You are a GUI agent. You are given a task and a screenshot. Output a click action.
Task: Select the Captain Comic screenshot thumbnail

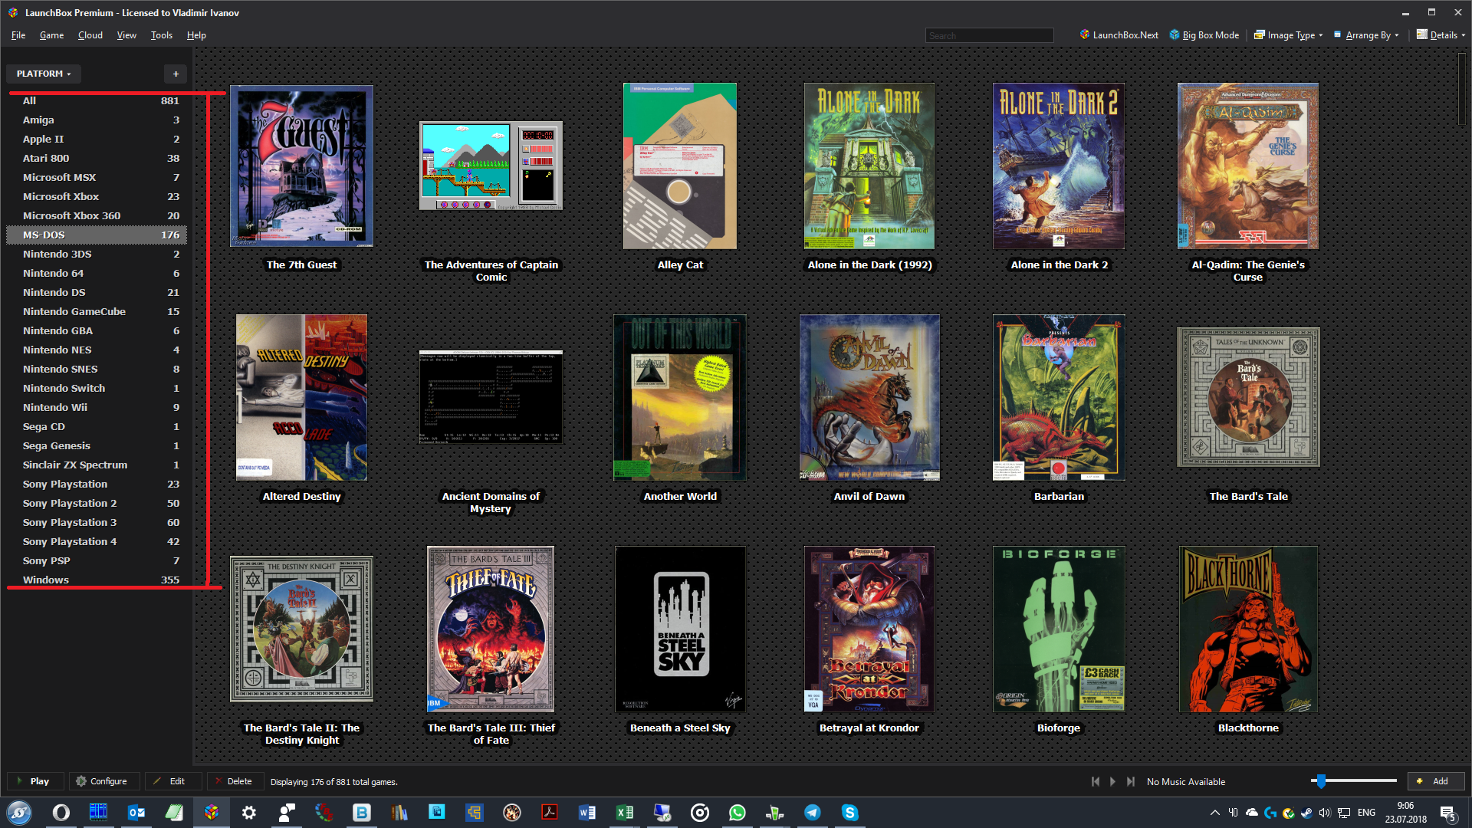click(x=491, y=166)
